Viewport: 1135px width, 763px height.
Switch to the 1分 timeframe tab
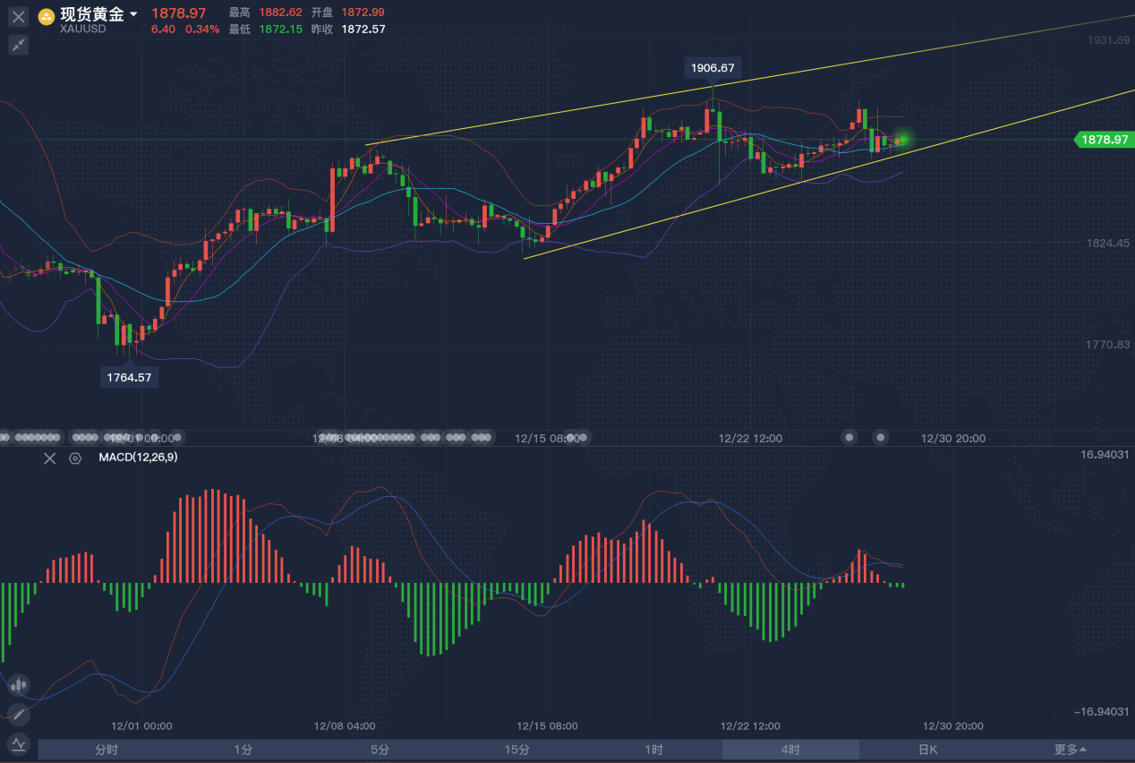tap(243, 750)
